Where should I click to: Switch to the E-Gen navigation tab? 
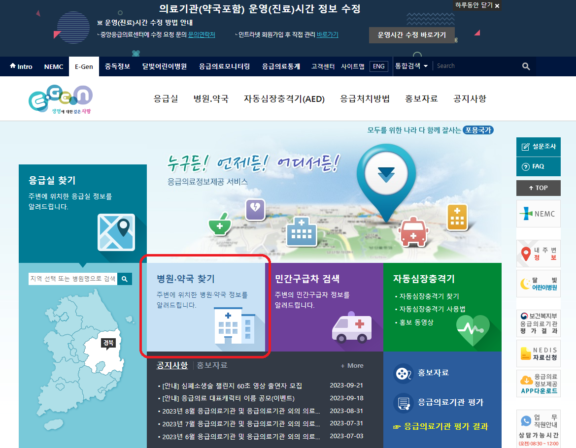pyautogui.click(x=83, y=66)
